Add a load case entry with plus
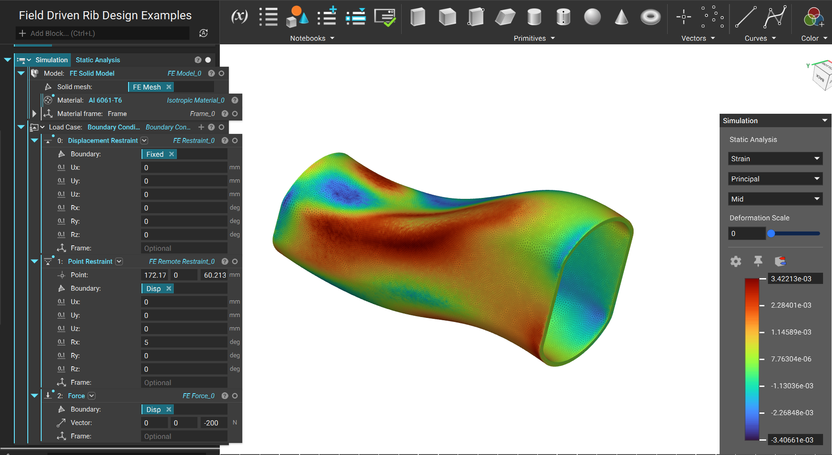The image size is (832, 455). point(201,127)
